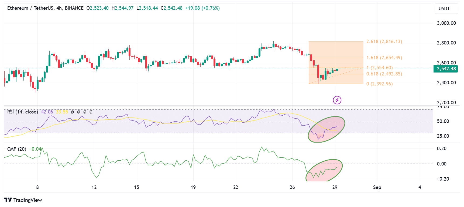This screenshot has height=207, width=464.
Task: Click the 2,800.00 price axis label
Action: point(446,43)
